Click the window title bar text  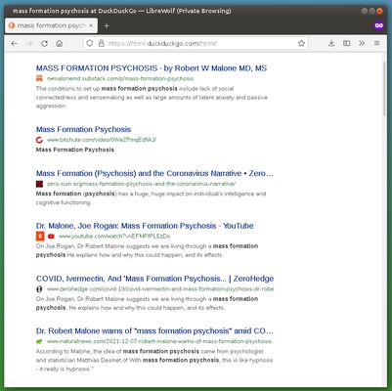(x=121, y=11)
